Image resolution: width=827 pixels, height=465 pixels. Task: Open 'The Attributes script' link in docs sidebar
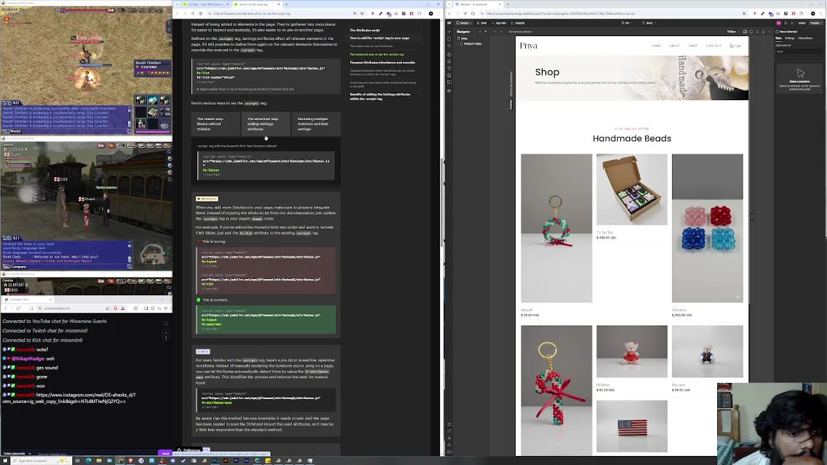click(x=365, y=30)
